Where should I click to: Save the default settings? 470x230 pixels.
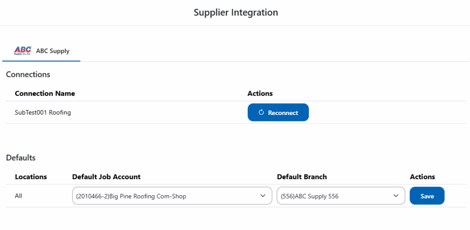click(x=427, y=196)
